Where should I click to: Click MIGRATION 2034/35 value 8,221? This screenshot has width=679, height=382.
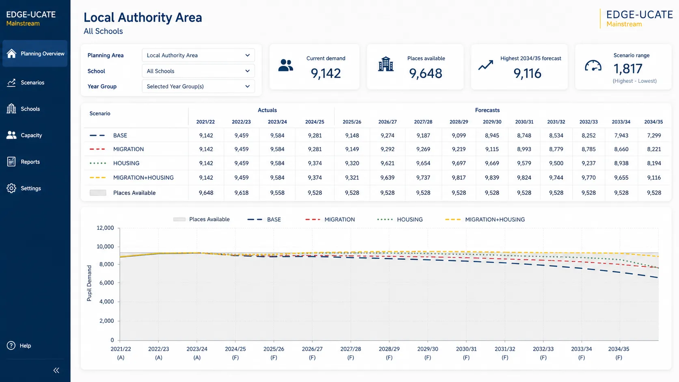654,149
